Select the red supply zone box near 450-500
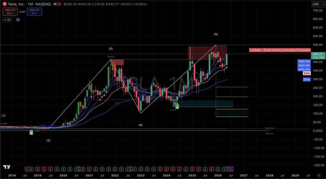 [207, 53]
